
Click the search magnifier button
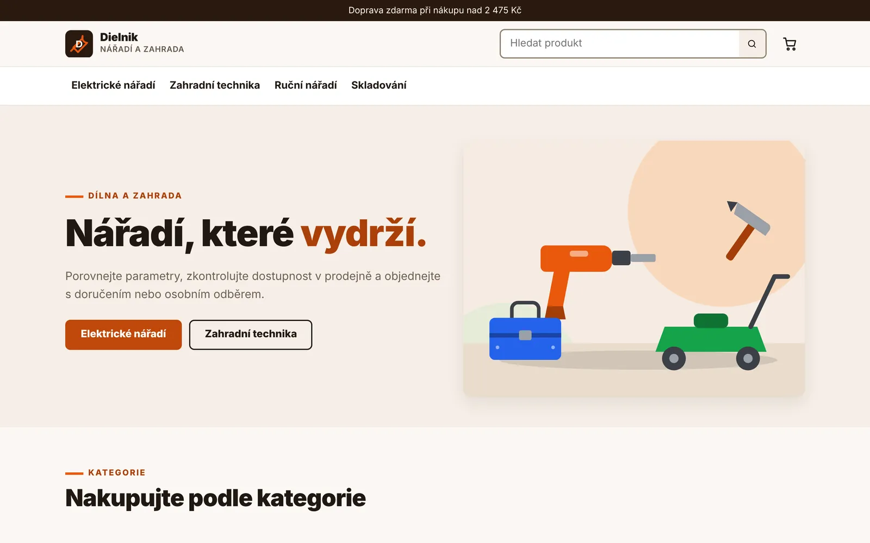(752, 44)
